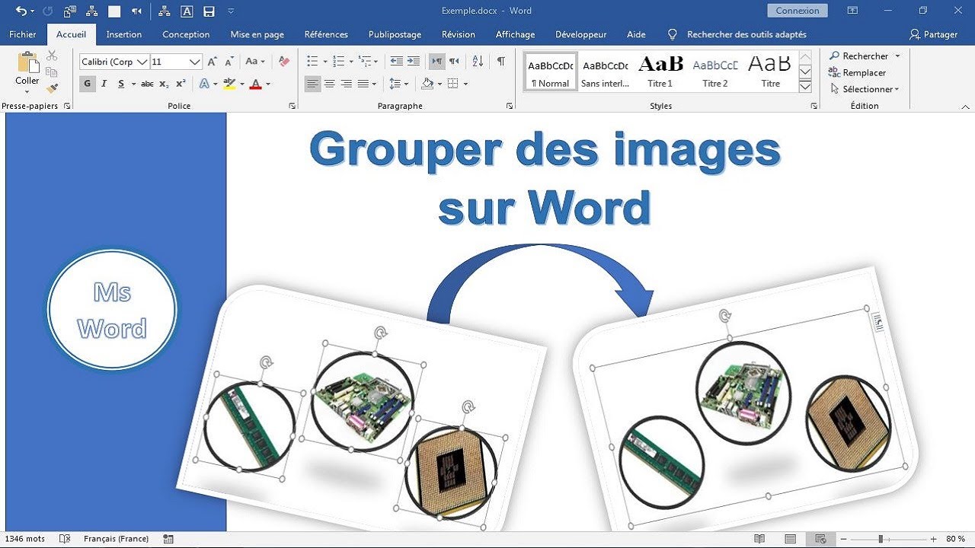Click the Connexion button
The height and width of the screenshot is (548, 975).
click(x=798, y=11)
